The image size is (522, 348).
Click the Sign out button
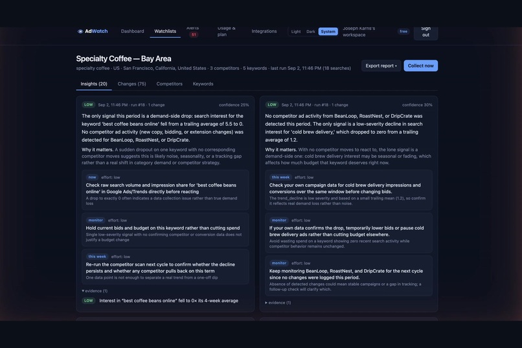tap(426, 32)
